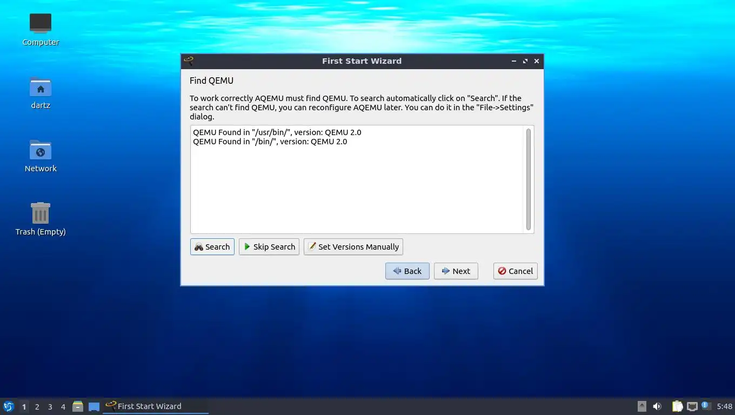Viewport: 735px width, 415px height.
Task: Click the removable media eject tray icon
Action: [x=642, y=406]
